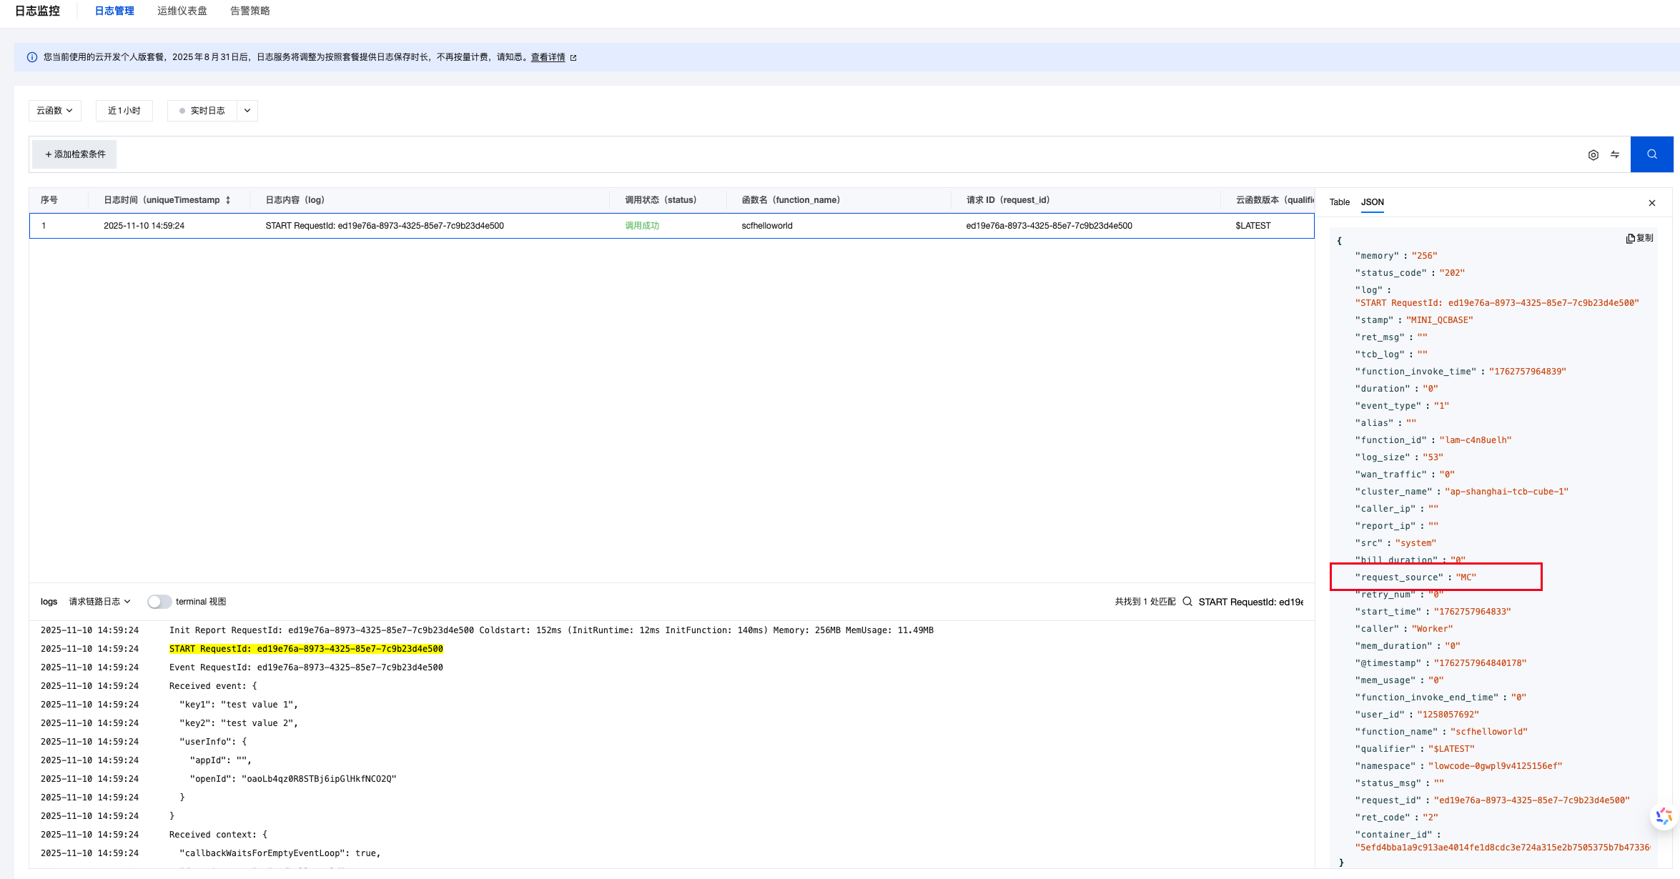Click the 添加检索条件 button
The image size is (1680, 879).
click(75, 154)
